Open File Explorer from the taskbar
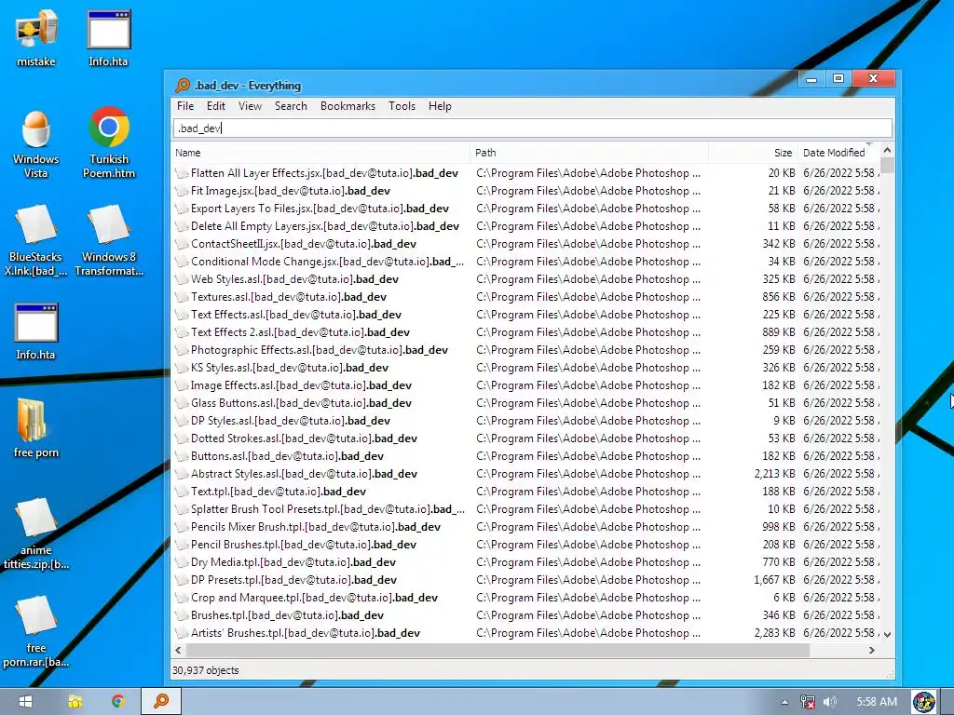954x715 pixels. (75, 702)
